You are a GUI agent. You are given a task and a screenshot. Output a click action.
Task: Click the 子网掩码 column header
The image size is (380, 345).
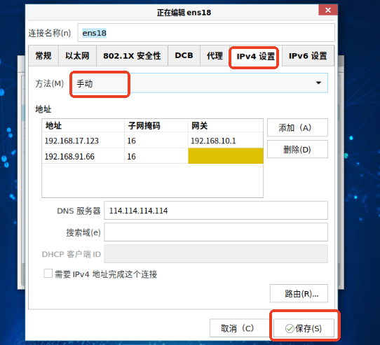click(156, 125)
